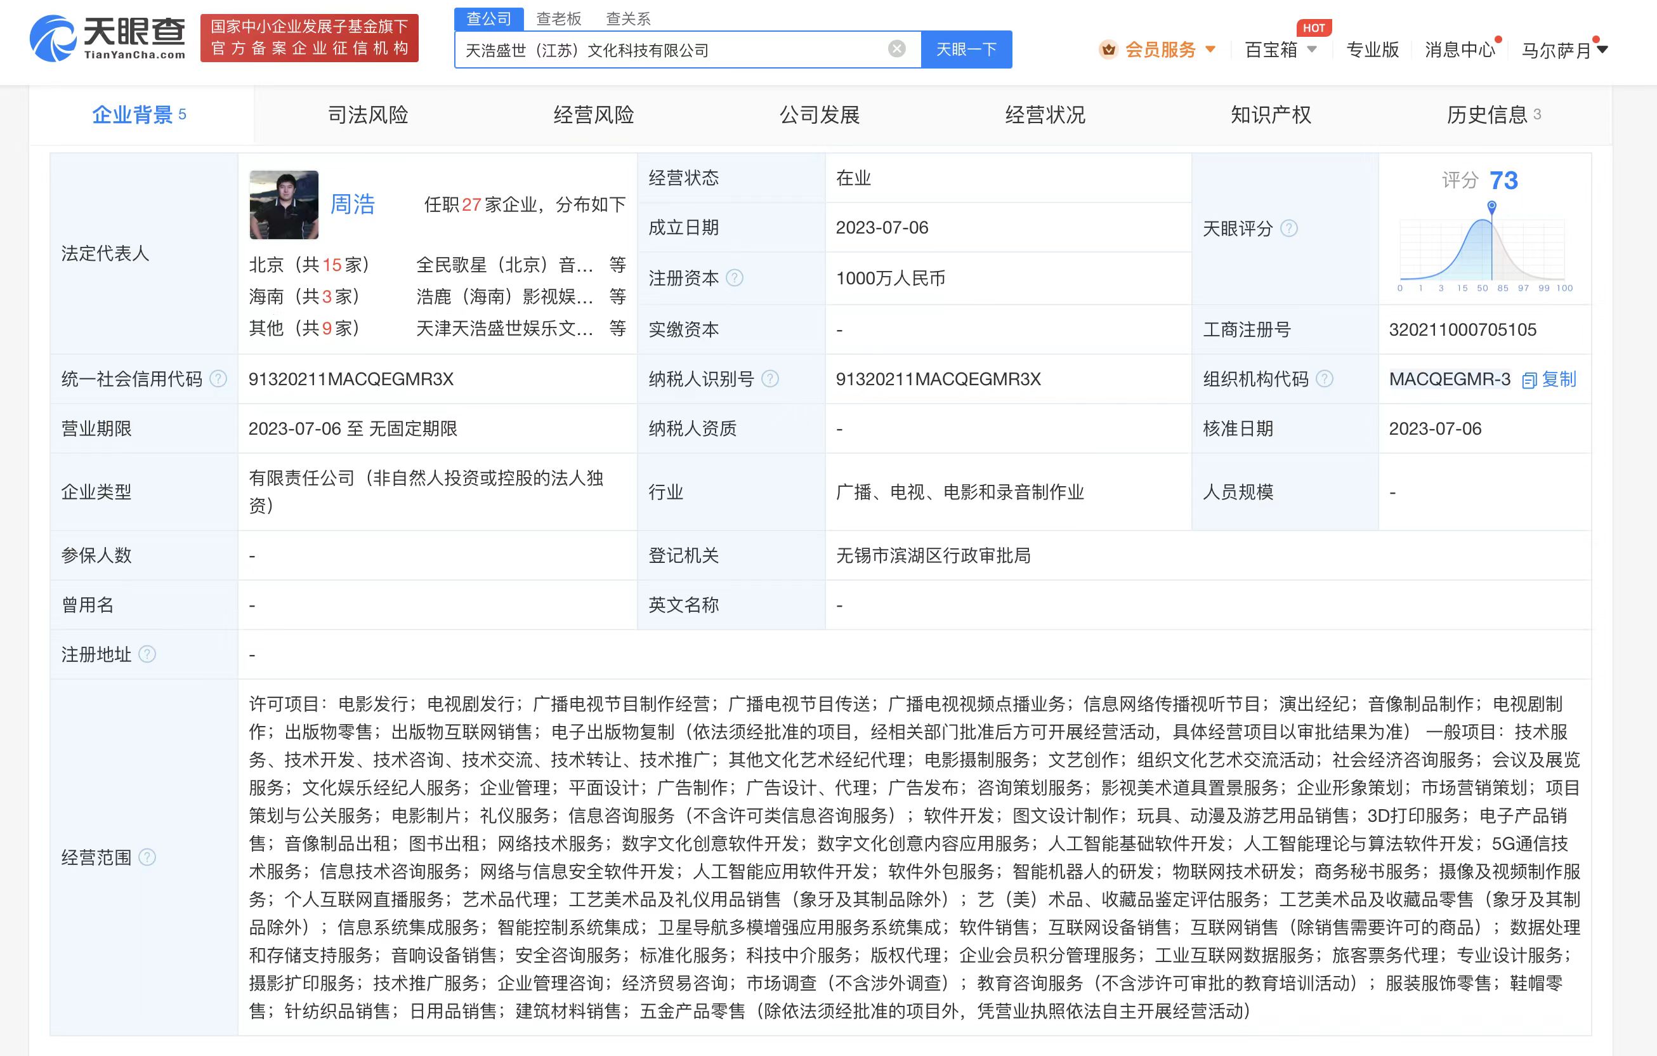Click the 其他（共9家）region entry
The image size is (1657, 1056).
[x=305, y=328]
